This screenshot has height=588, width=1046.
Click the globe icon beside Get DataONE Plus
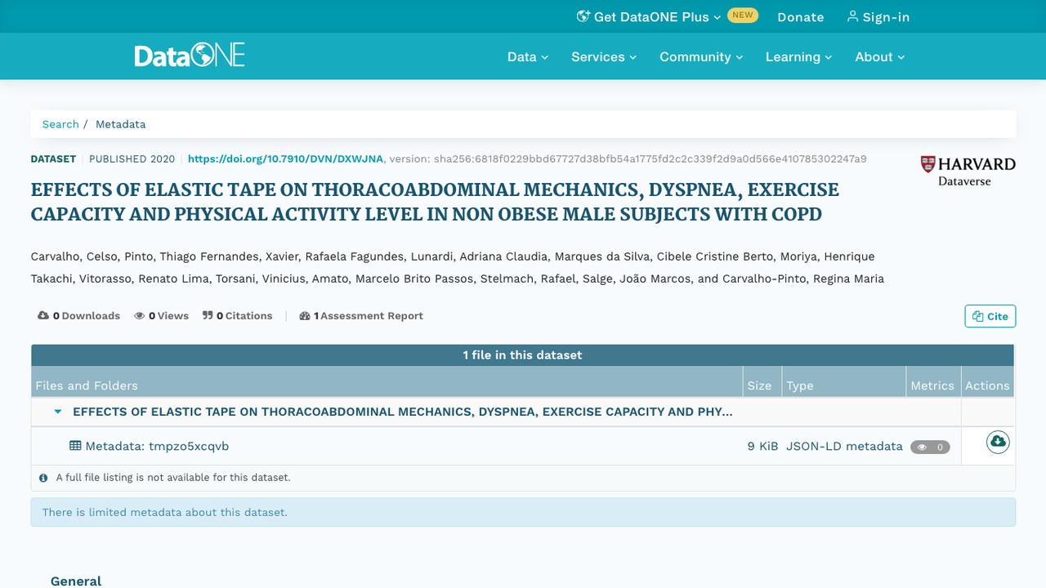[583, 16]
